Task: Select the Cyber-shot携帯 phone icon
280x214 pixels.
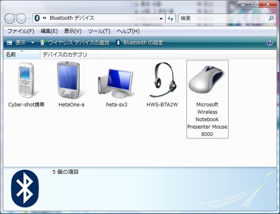Action: (x=26, y=80)
